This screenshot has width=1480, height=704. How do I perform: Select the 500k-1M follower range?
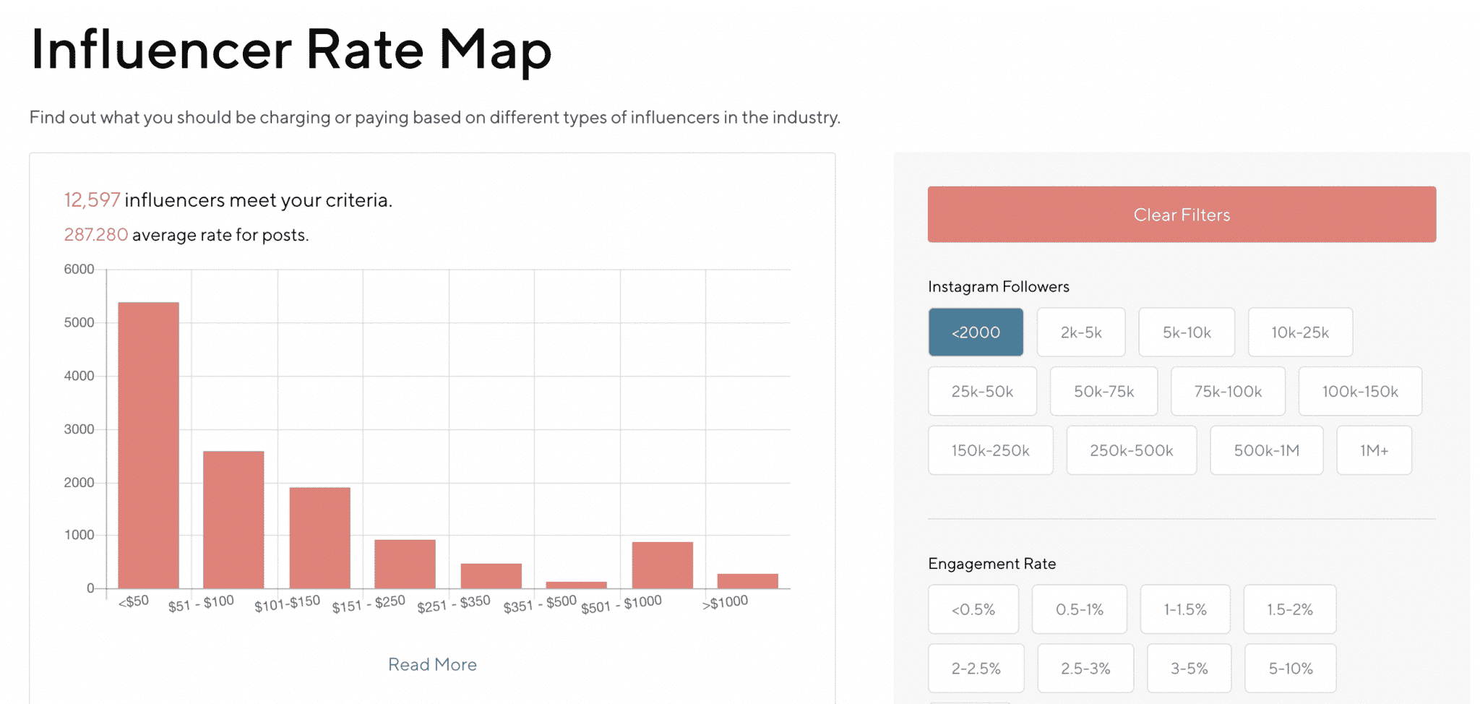[1266, 450]
